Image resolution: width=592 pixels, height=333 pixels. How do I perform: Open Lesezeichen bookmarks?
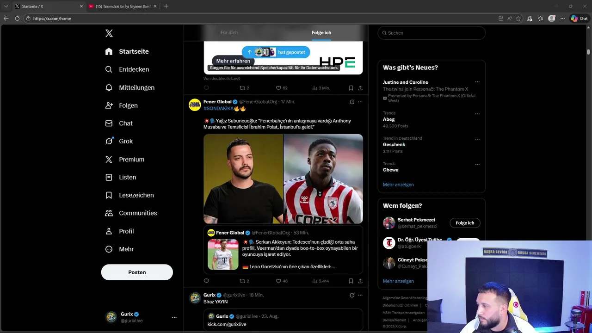pyautogui.click(x=129, y=195)
